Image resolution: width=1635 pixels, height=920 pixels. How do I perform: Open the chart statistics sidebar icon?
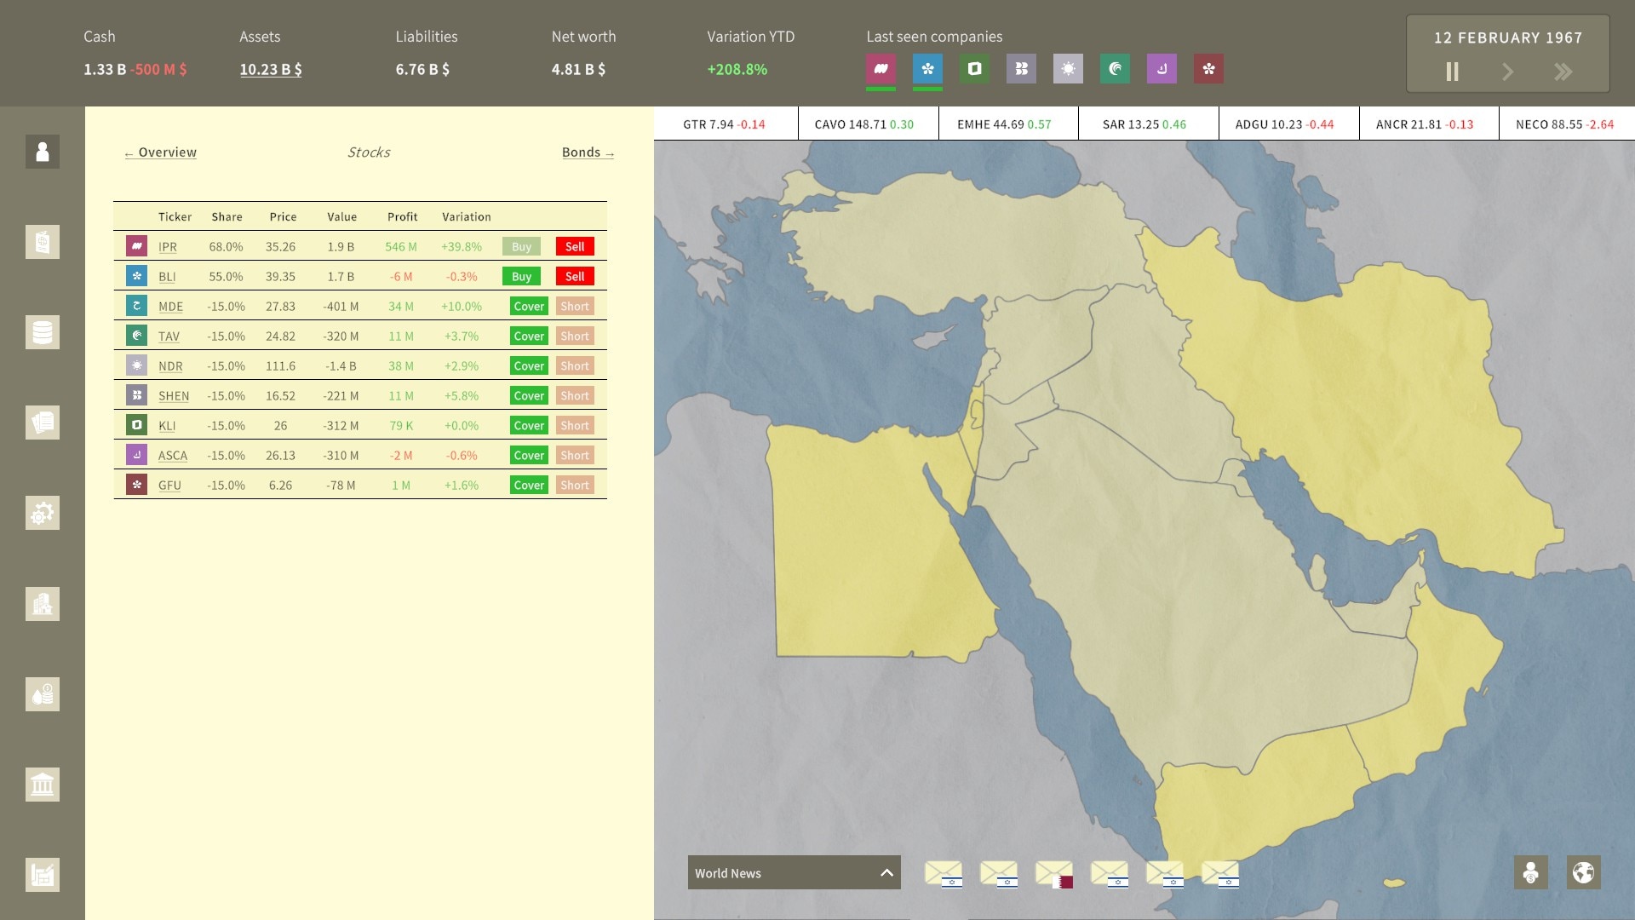pyautogui.click(x=43, y=875)
